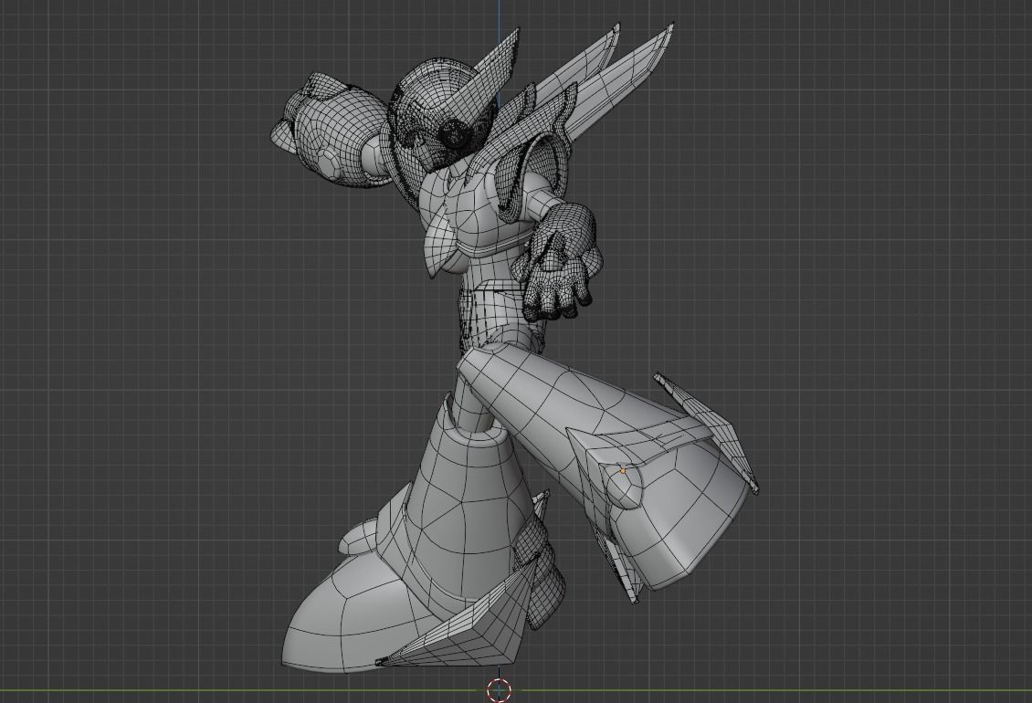Click the dark gem on the helmet
This screenshot has height=703, width=1032.
[455, 135]
